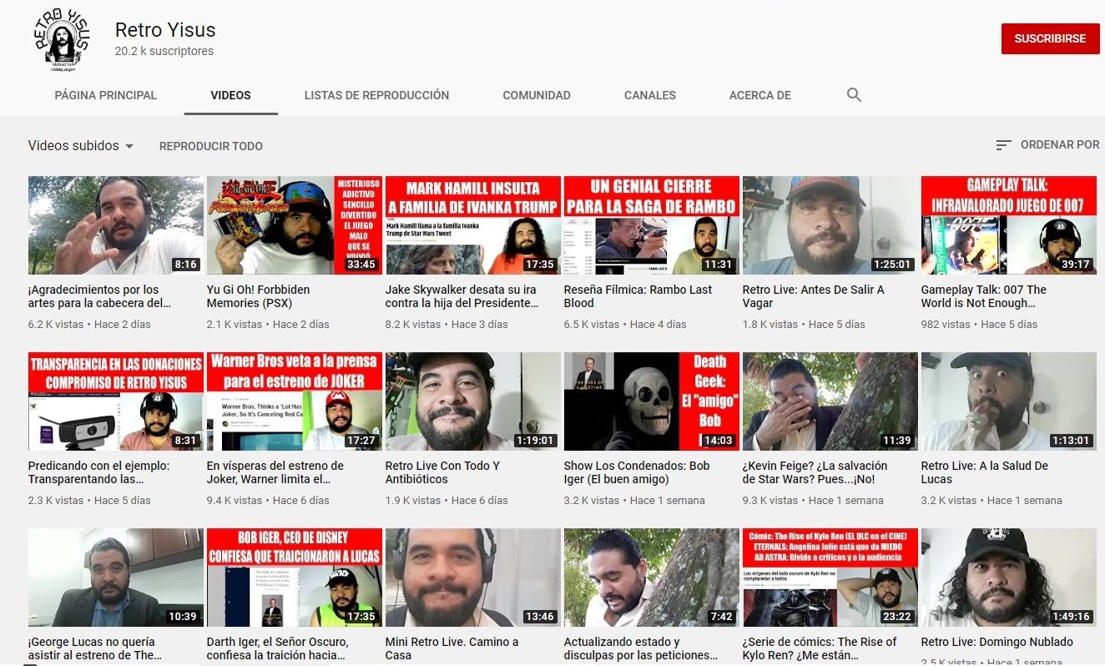
Task: Click Reproducir Todo to play all videos
Action: (x=209, y=146)
